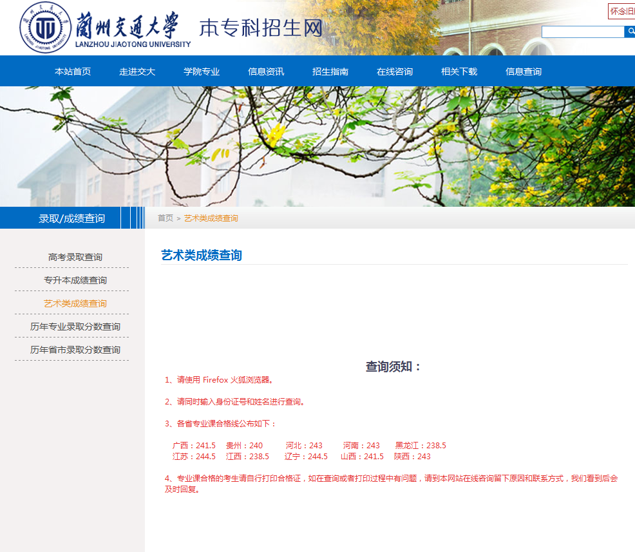Click 首页 in the breadcrumb

pos(166,218)
